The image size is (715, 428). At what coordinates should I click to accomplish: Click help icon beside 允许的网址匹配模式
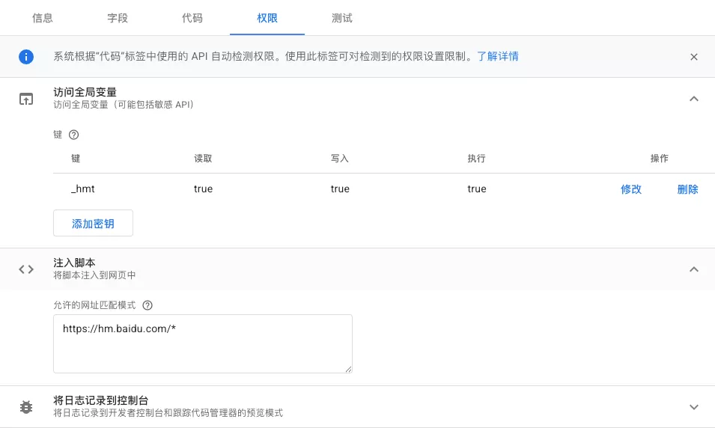147,305
